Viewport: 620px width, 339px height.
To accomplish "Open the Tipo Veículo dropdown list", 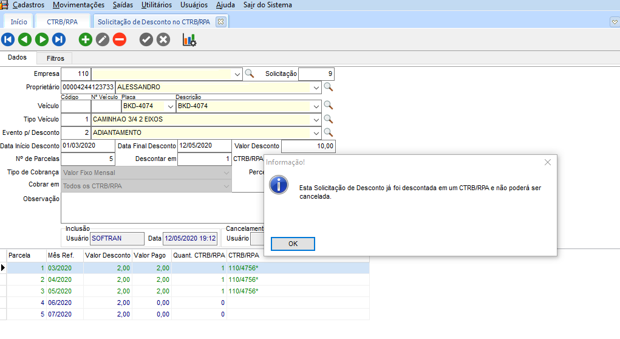I will coord(316,120).
